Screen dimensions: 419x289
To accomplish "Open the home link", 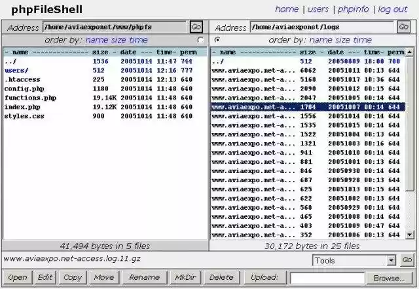I will point(287,9).
